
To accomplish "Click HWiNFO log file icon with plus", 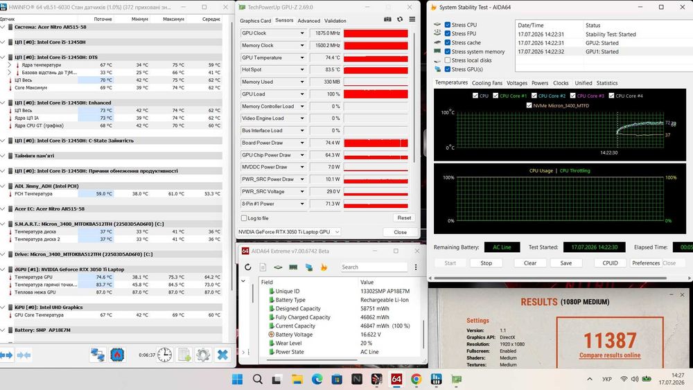I will 184,355.
